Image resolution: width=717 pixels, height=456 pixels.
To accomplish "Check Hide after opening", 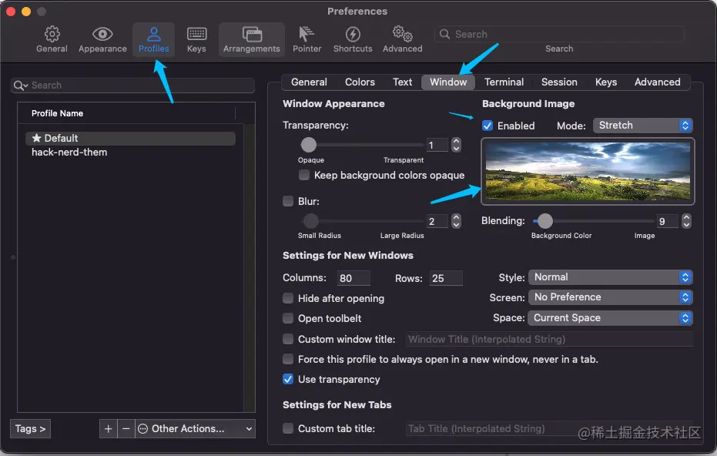I will click(x=288, y=298).
